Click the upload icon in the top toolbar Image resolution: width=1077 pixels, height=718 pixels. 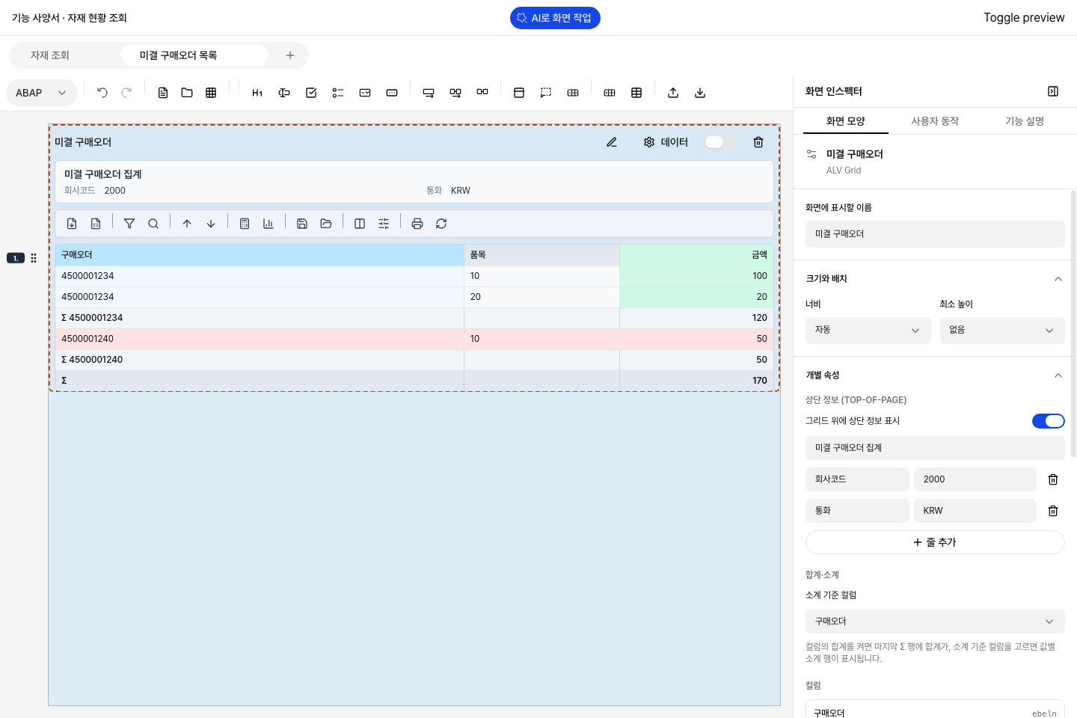pos(673,93)
